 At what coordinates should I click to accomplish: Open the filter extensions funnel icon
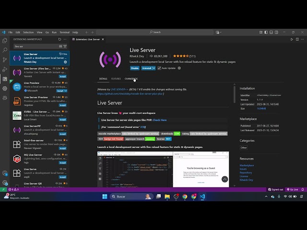click(x=65, y=46)
